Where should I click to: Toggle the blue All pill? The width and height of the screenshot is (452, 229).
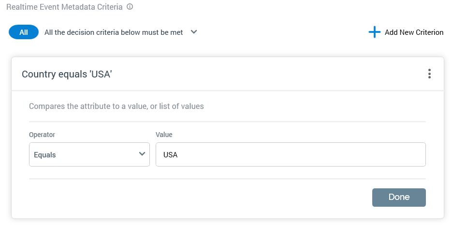click(24, 32)
